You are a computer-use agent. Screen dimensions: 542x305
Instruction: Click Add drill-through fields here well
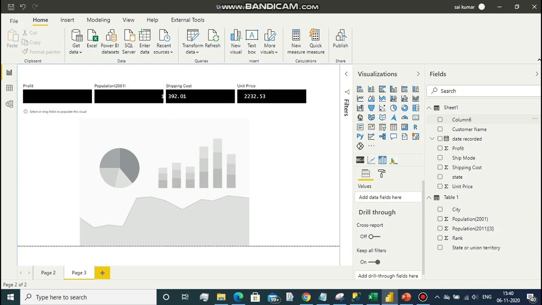coord(388,276)
